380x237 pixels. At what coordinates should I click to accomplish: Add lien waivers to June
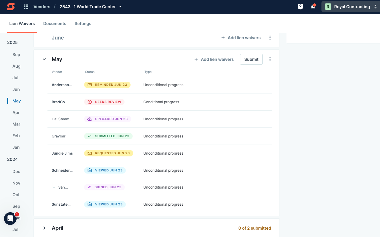pyautogui.click(x=241, y=38)
